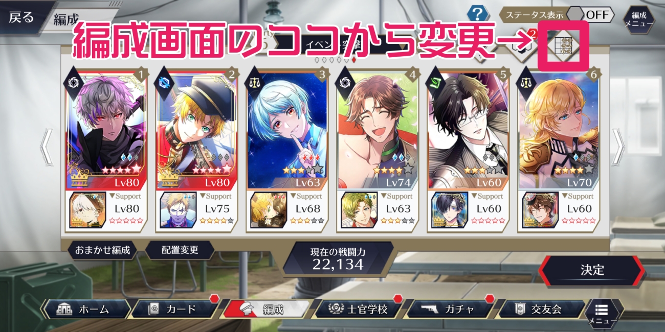This screenshot has height=332, width=665.
Task: Open the hexagonal 編成メニュー button
Action: tap(639, 19)
